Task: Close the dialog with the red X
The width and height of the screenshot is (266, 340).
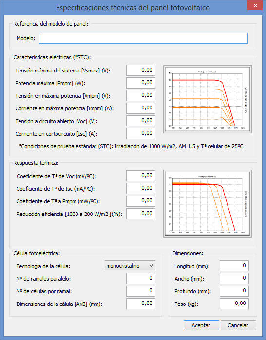Action: coord(255,6)
